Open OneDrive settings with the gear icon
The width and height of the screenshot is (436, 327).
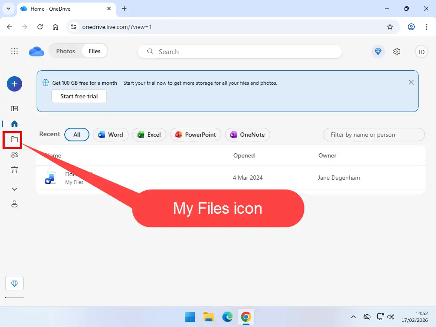[x=397, y=51]
